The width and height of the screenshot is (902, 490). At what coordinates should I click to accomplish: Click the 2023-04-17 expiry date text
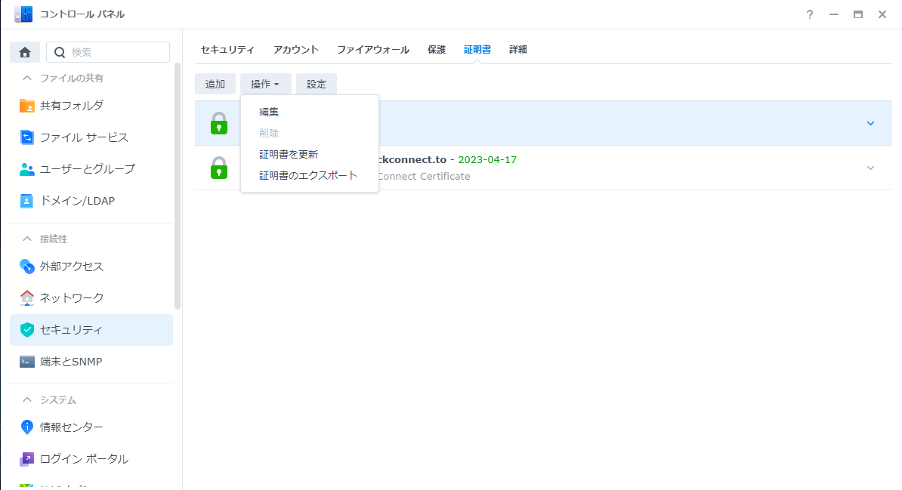[487, 160]
